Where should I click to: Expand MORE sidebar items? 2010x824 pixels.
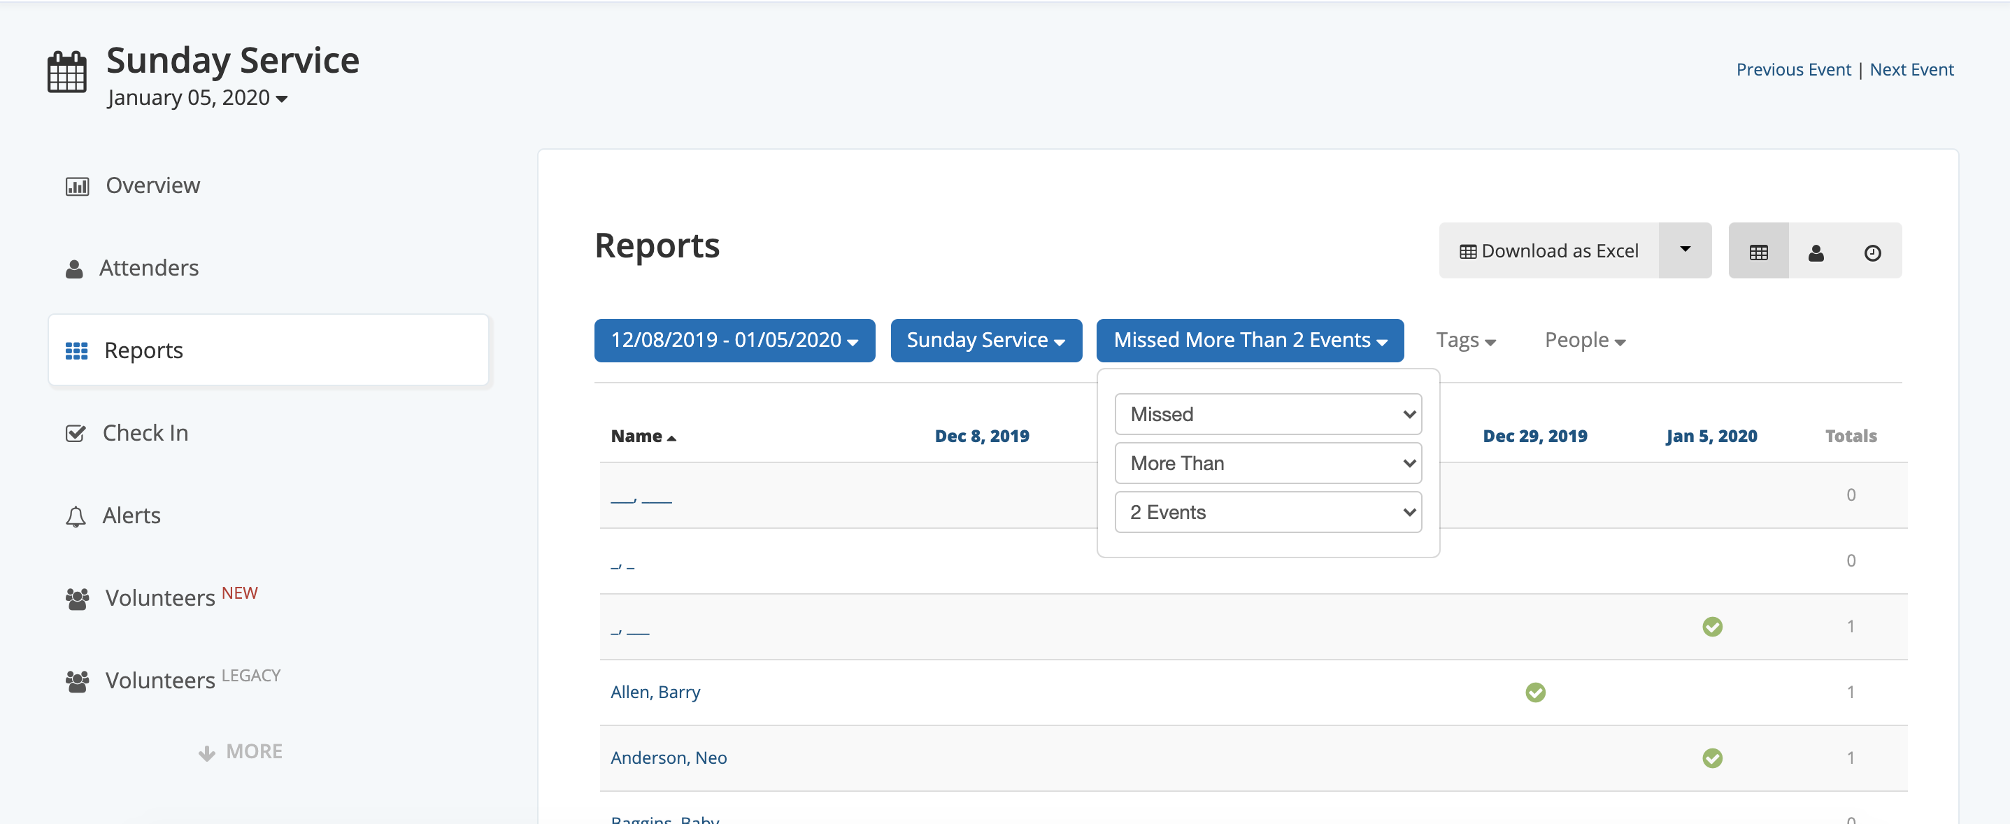[x=241, y=752]
